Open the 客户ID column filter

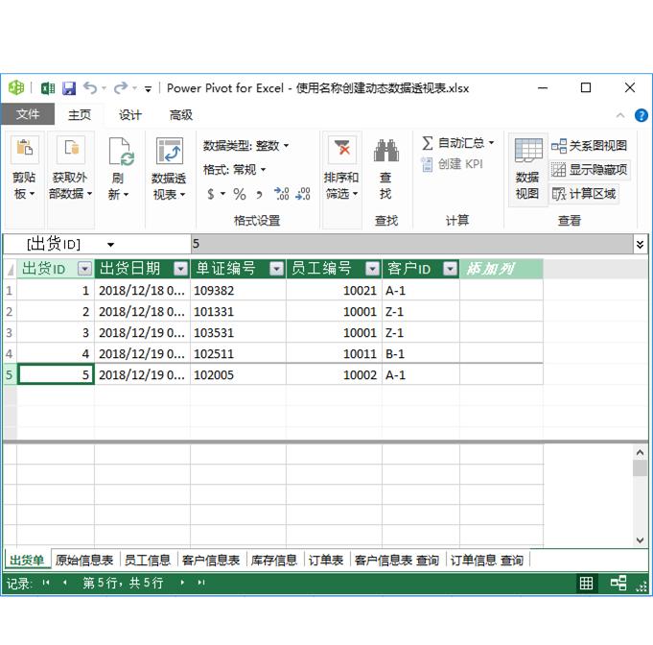tap(450, 269)
